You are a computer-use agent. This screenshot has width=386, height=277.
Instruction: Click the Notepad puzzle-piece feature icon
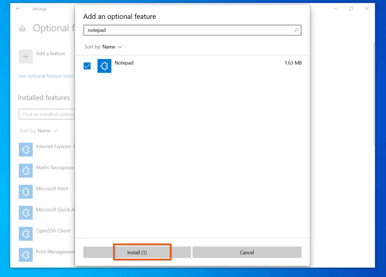(104, 66)
